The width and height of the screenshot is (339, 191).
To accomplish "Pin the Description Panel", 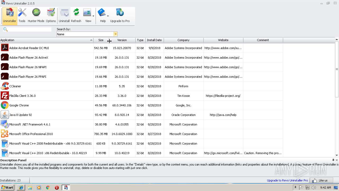I will click(x=333, y=160).
